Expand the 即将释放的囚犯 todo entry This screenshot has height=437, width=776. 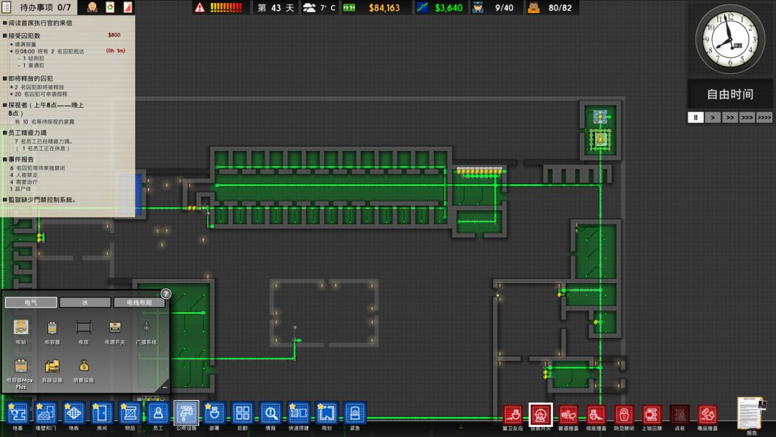30,78
